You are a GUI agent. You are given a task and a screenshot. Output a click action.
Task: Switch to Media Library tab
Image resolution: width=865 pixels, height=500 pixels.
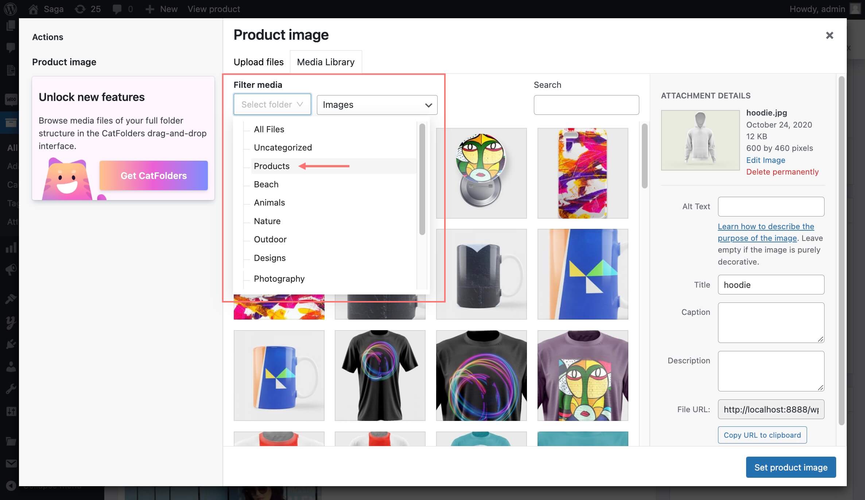click(x=326, y=62)
